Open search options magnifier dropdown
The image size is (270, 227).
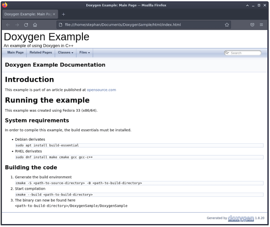pyautogui.click(x=227, y=53)
